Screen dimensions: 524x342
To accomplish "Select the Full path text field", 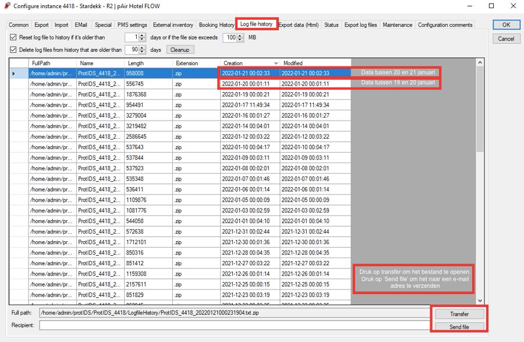I will [x=233, y=313].
